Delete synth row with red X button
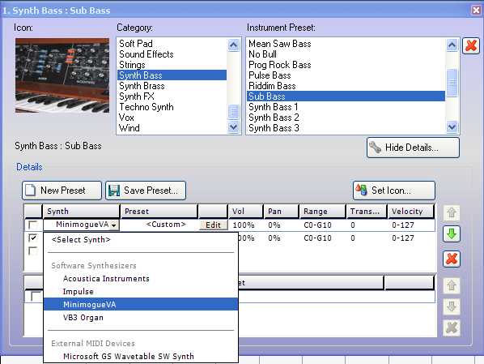484x364 pixels. coord(452,259)
